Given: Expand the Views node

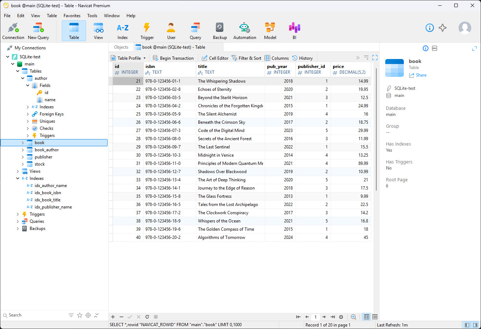Looking at the screenshot, I should [18, 171].
